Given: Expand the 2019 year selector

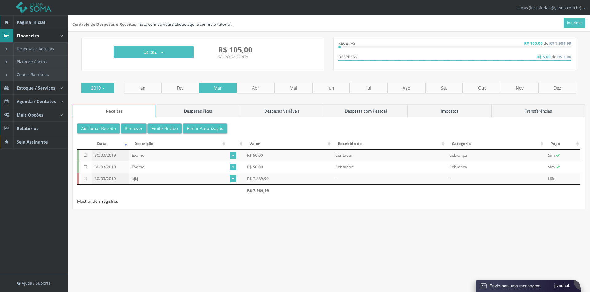Looking at the screenshot, I should [x=98, y=88].
